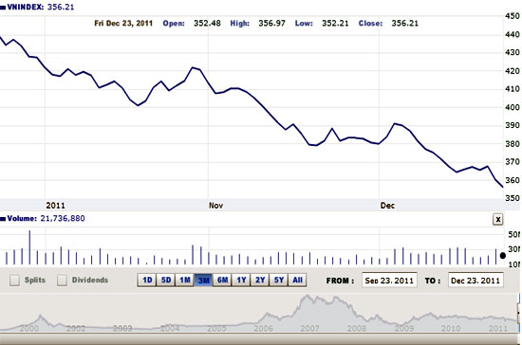This screenshot has height=345, width=522.
Task: Select the 1M range button
Action: point(185,281)
